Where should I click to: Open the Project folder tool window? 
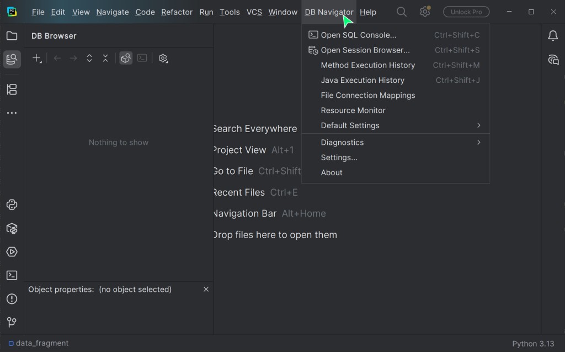coord(12,36)
